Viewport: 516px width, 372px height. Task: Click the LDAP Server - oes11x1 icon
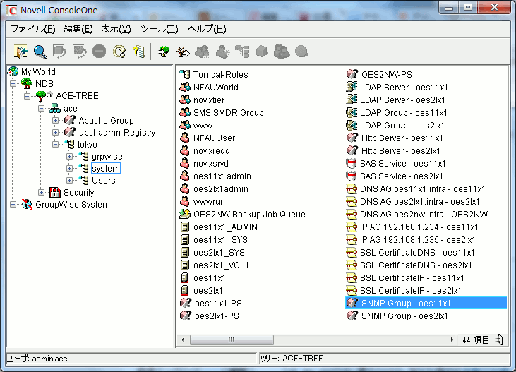click(x=352, y=88)
